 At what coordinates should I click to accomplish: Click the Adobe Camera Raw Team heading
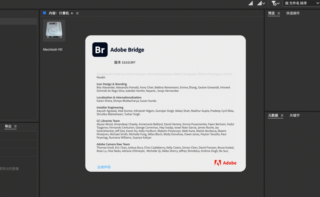pyautogui.click(x=113, y=144)
